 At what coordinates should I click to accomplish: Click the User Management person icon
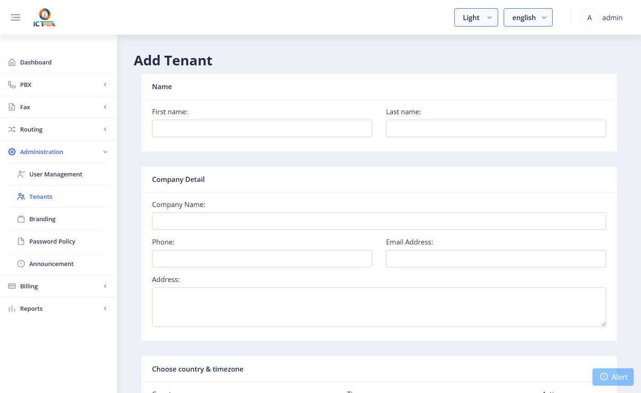click(x=21, y=174)
